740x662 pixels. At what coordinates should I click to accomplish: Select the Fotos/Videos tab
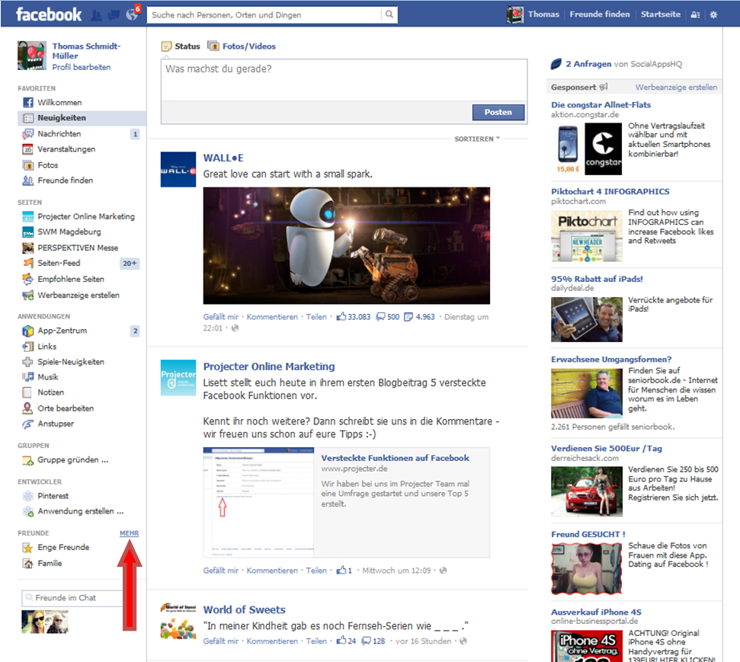tap(242, 46)
